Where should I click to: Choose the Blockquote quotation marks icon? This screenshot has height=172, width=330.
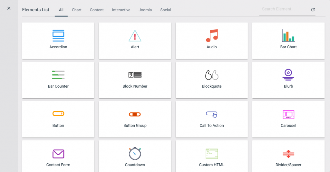(x=212, y=75)
